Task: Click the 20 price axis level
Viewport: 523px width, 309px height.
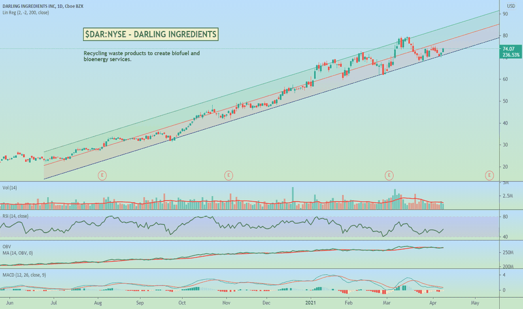Action: pyautogui.click(x=505, y=167)
